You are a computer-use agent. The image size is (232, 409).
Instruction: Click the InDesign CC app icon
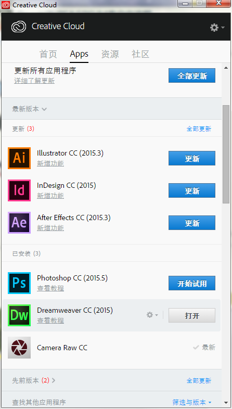[x=19, y=190]
